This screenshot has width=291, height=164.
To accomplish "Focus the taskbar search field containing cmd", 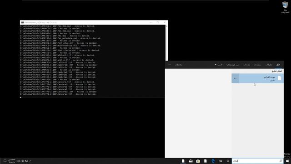I will coord(258,161).
